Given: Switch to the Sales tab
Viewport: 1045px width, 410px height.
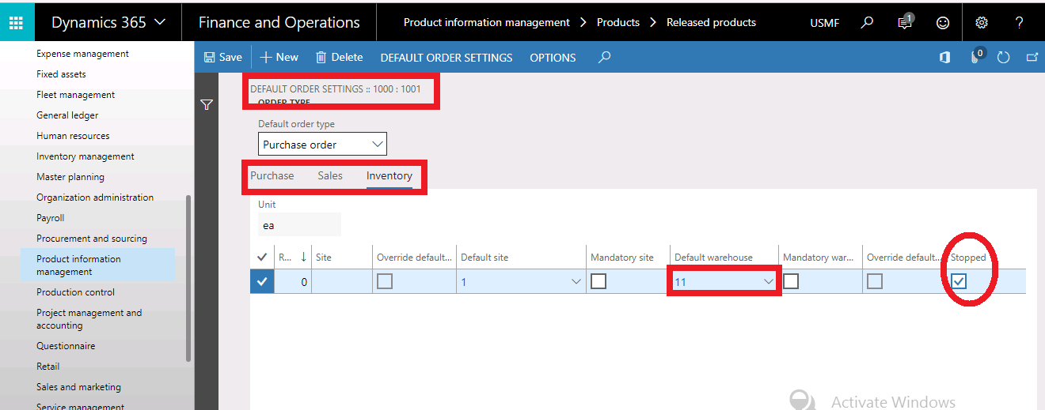Looking at the screenshot, I should [x=330, y=175].
